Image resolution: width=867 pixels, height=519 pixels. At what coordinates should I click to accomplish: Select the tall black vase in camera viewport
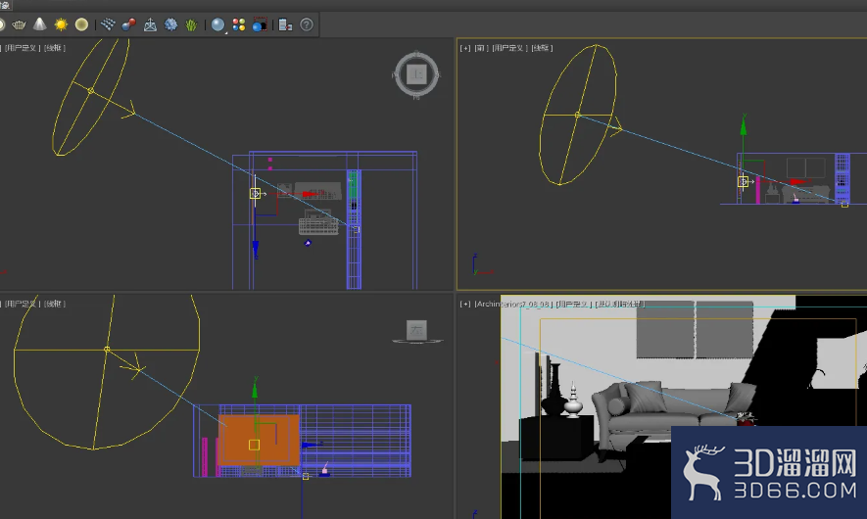click(x=554, y=389)
